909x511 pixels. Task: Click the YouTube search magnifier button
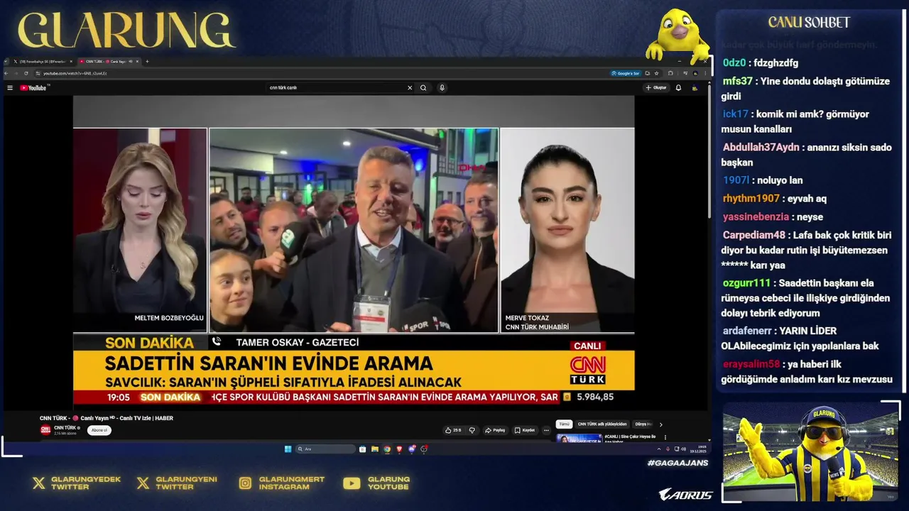click(x=423, y=88)
